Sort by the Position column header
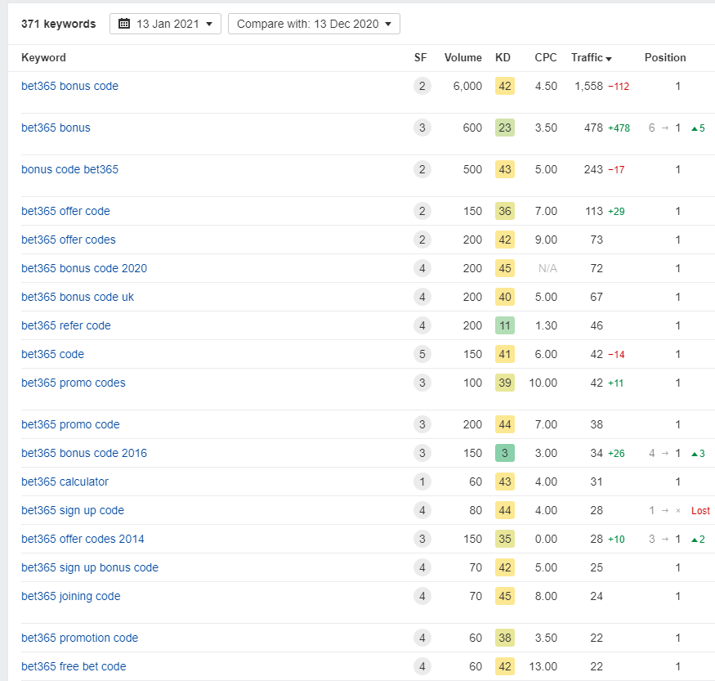 point(665,58)
